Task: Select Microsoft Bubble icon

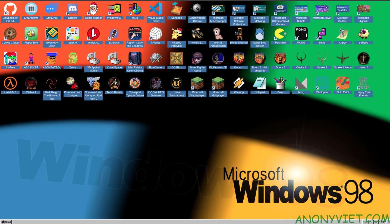Action: tap(301, 9)
